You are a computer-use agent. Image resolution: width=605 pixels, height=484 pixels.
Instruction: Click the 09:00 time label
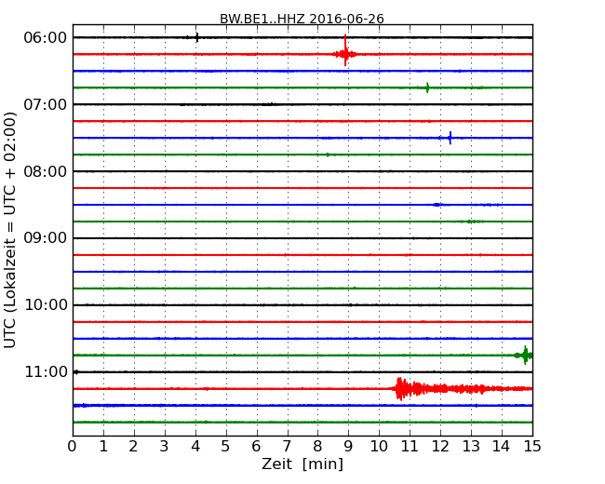point(46,238)
